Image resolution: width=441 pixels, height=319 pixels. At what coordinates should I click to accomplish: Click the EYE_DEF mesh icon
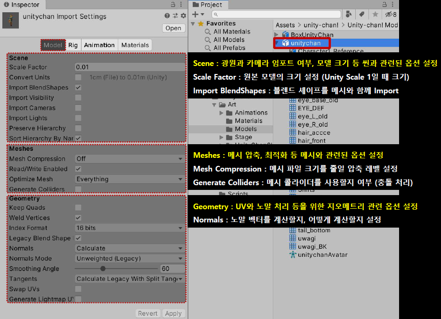point(293,108)
